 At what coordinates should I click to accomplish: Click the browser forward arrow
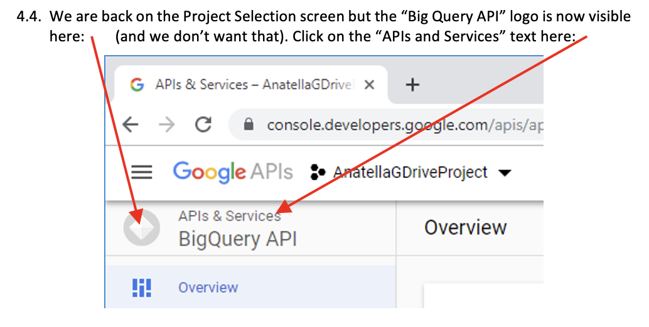(x=166, y=125)
